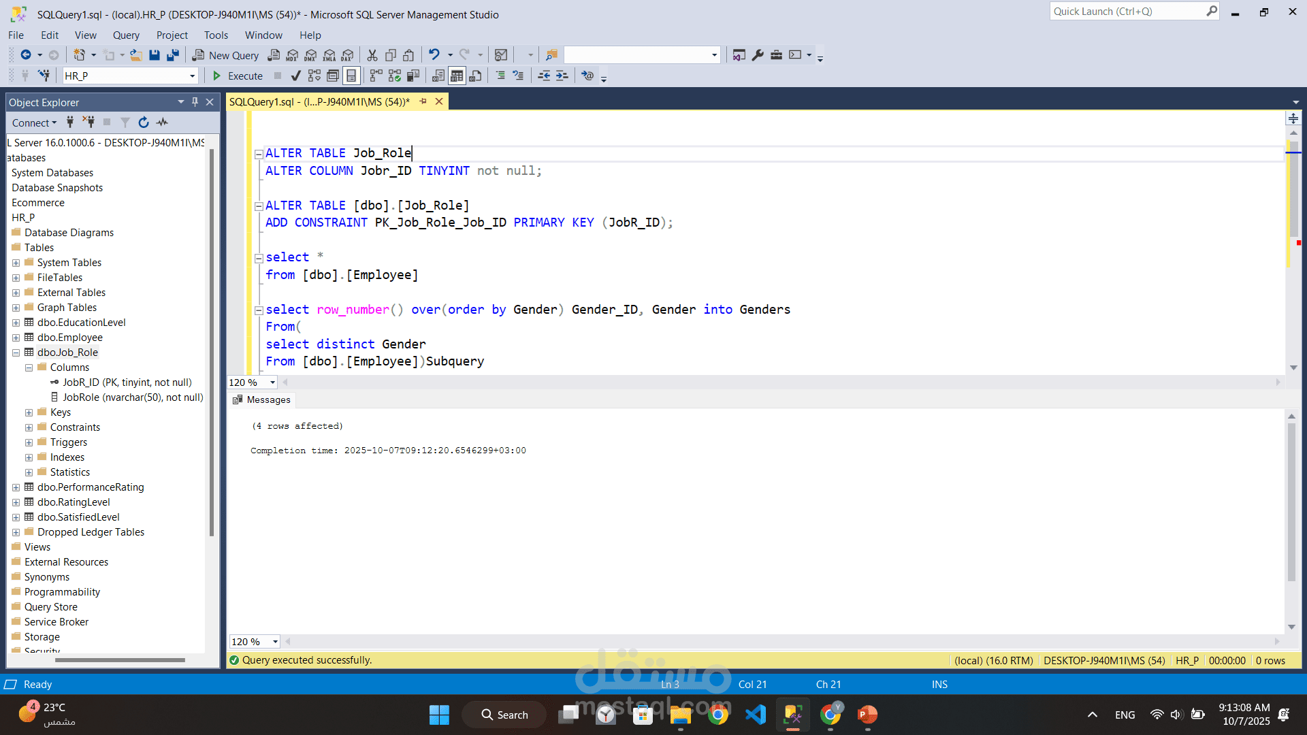Screen dimensions: 1307x735
Task: Open the Messages pane 120 % zoom dropdown
Action: click(x=275, y=642)
